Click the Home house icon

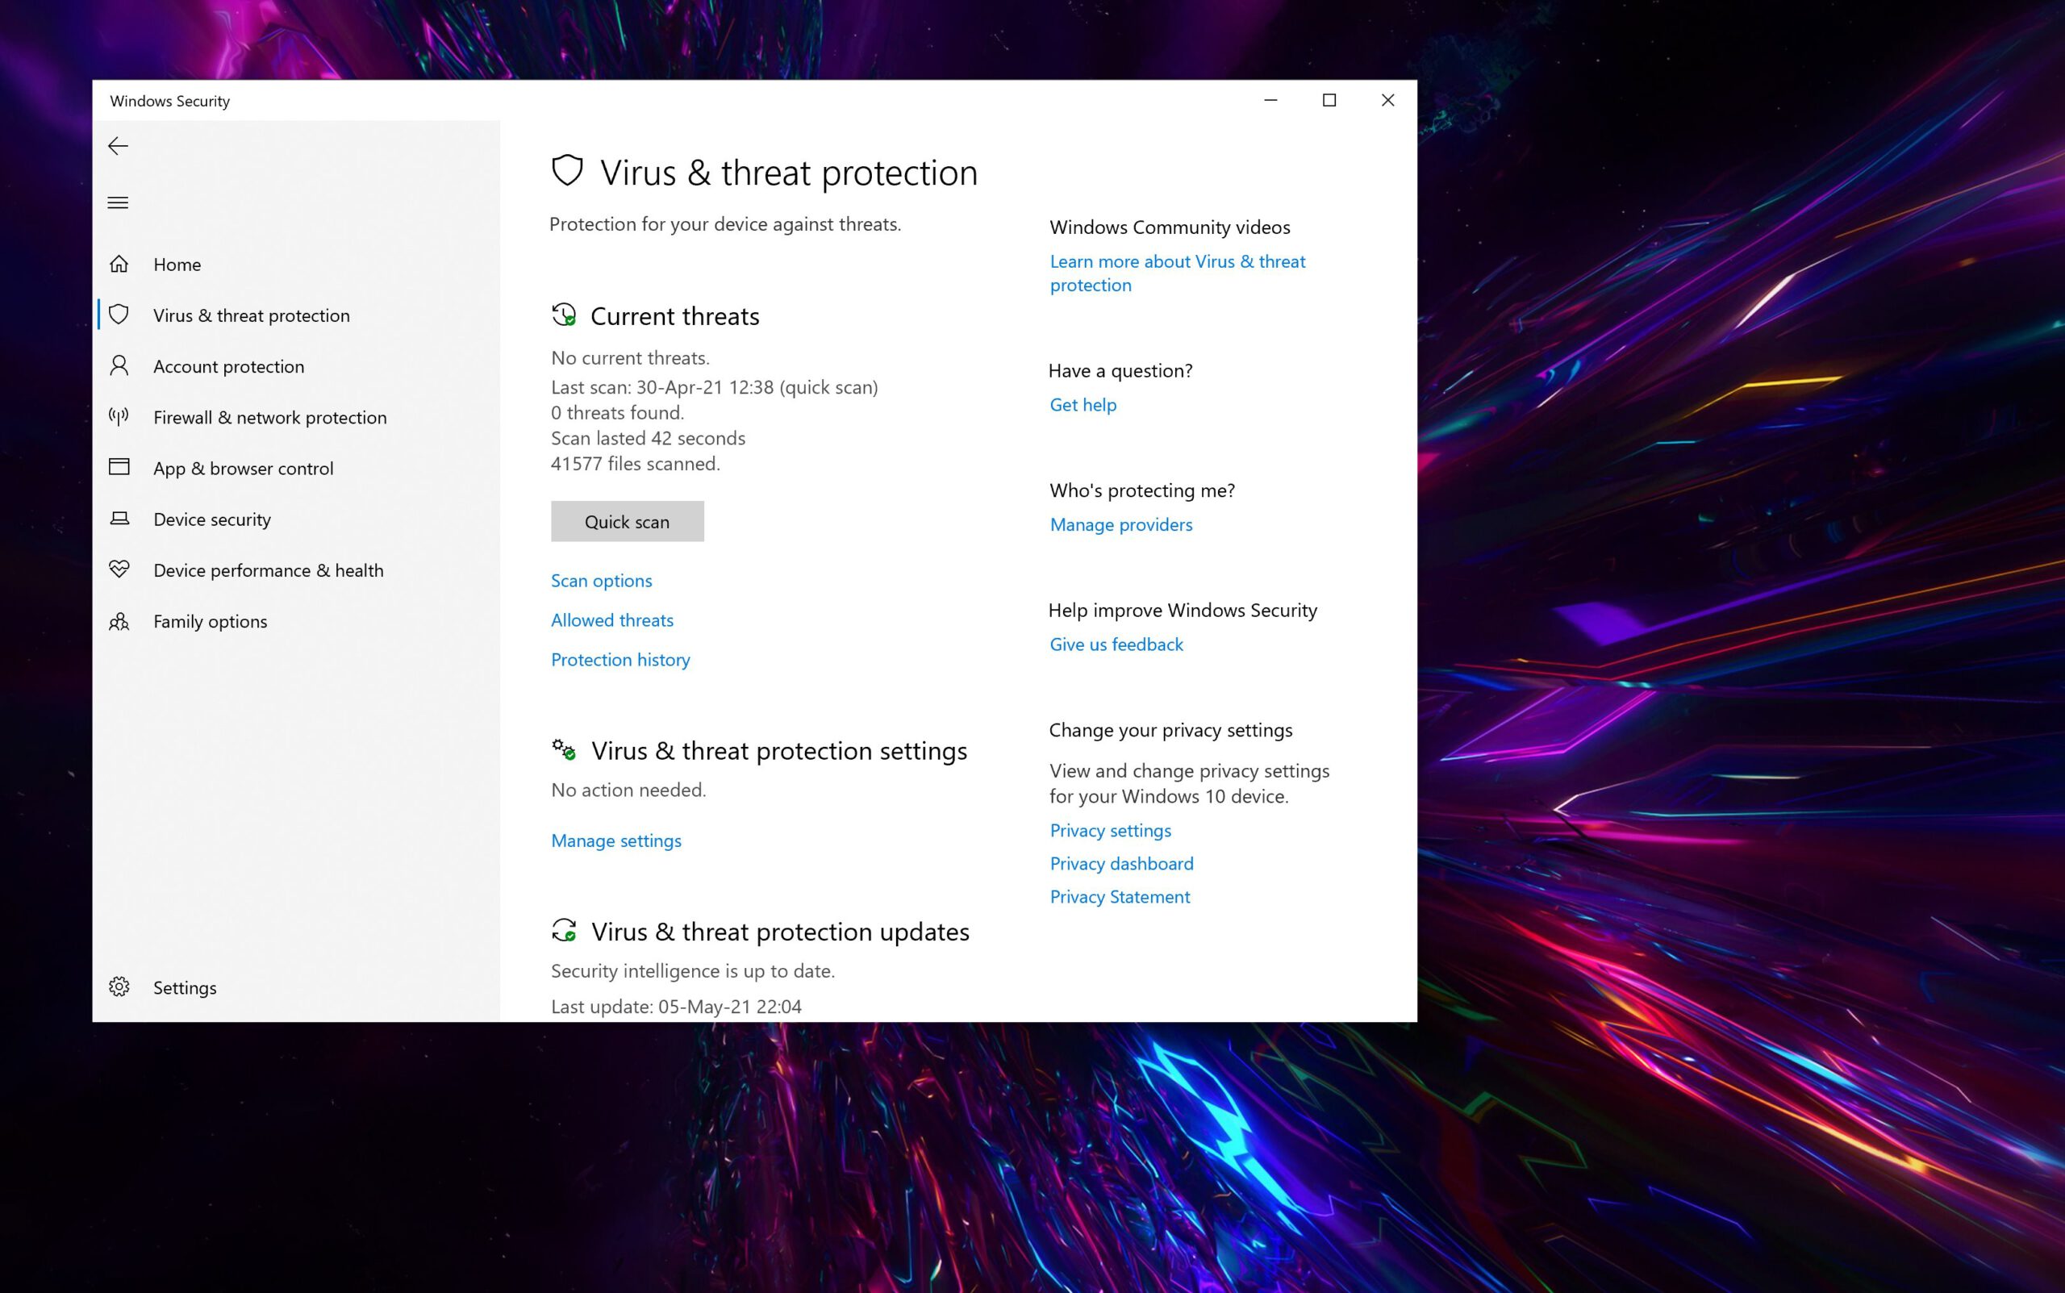[x=119, y=264]
